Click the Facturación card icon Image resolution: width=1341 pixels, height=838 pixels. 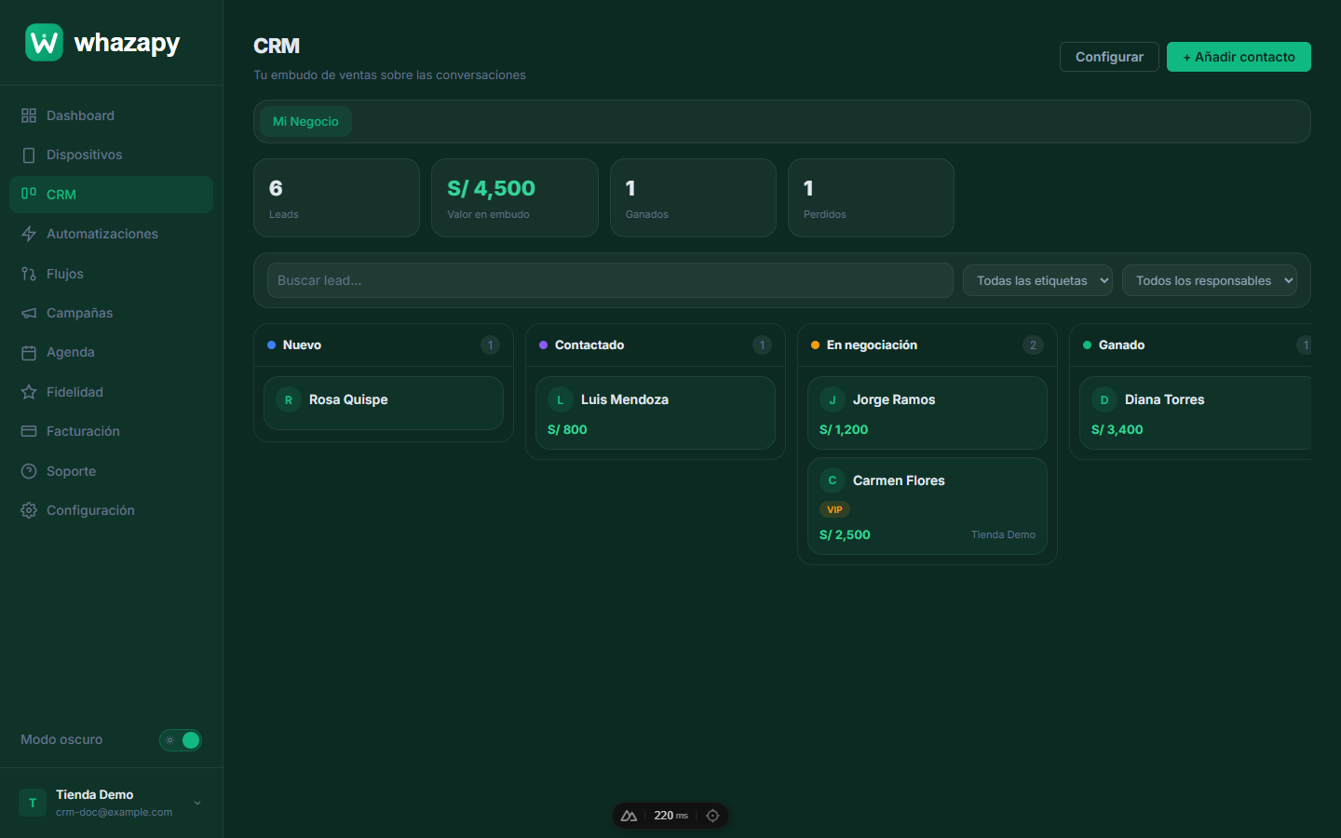point(29,431)
